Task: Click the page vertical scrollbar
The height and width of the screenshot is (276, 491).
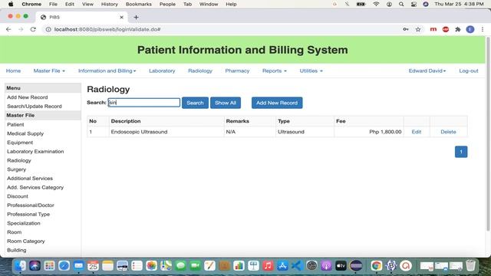Action: click(x=488, y=134)
